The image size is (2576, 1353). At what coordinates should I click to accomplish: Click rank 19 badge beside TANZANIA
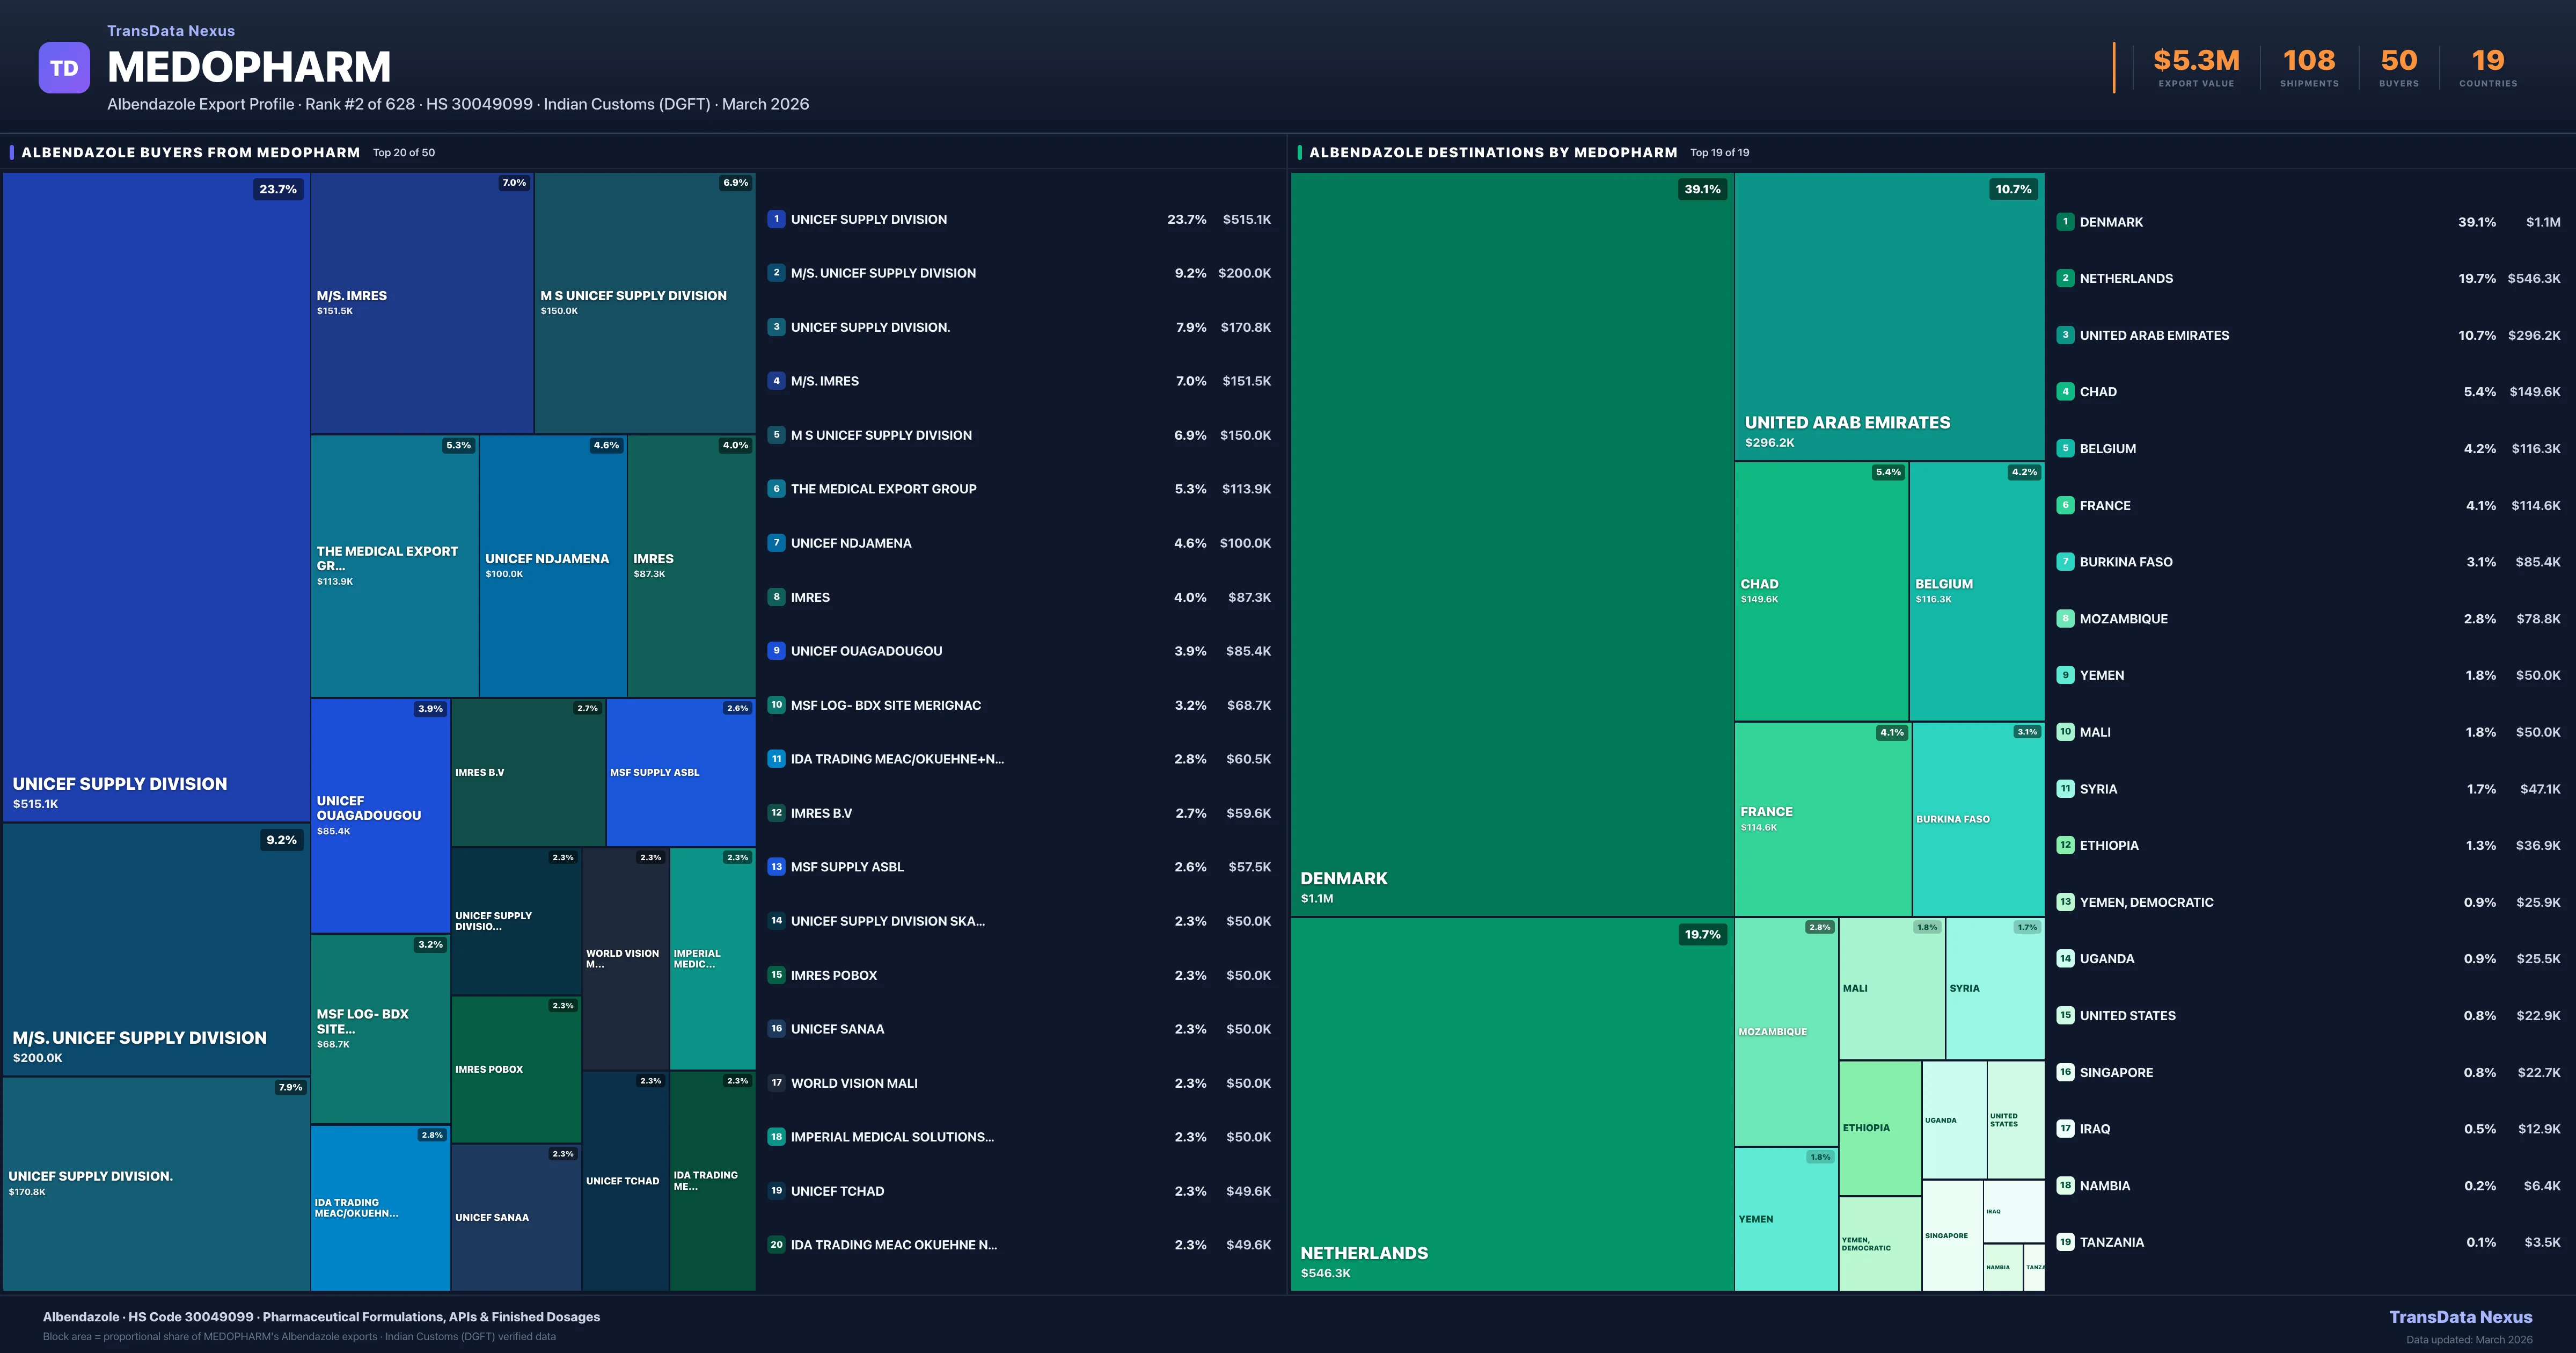coord(2065,1242)
